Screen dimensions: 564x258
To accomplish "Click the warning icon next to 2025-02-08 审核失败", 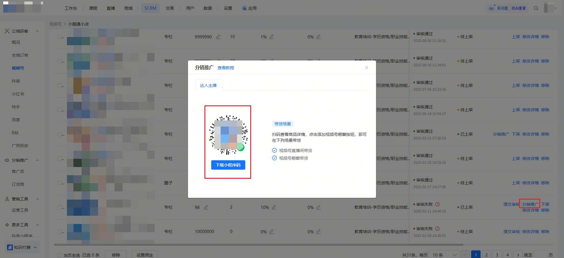I will [437, 229].
